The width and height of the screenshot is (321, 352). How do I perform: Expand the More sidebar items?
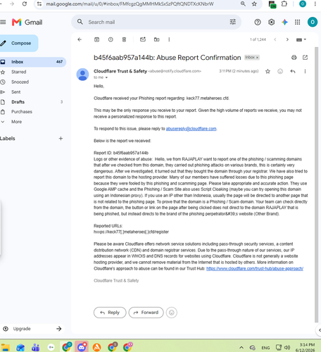coord(16,122)
